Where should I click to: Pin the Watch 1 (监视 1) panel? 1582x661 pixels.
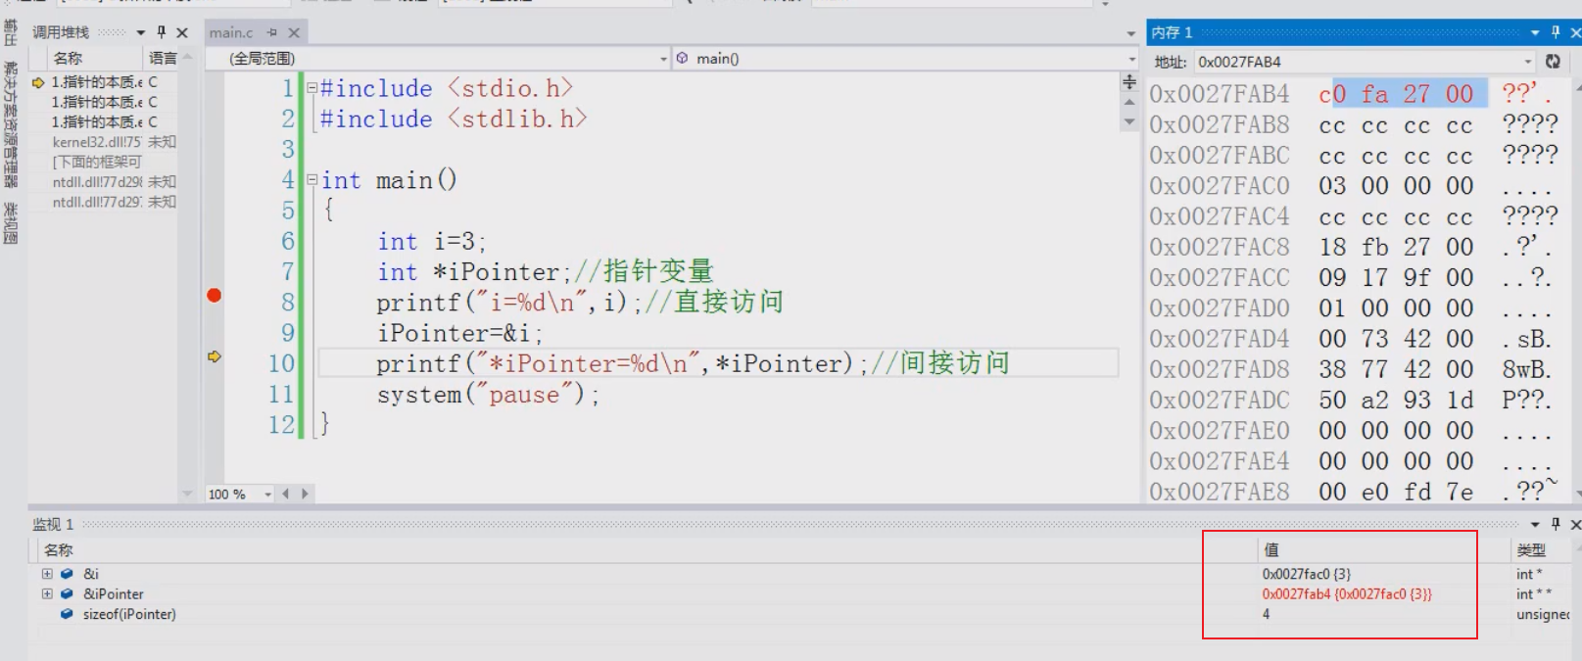click(1556, 524)
